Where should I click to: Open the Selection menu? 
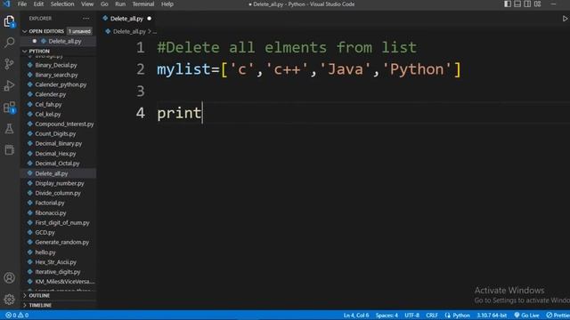pyautogui.click(x=62, y=4)
